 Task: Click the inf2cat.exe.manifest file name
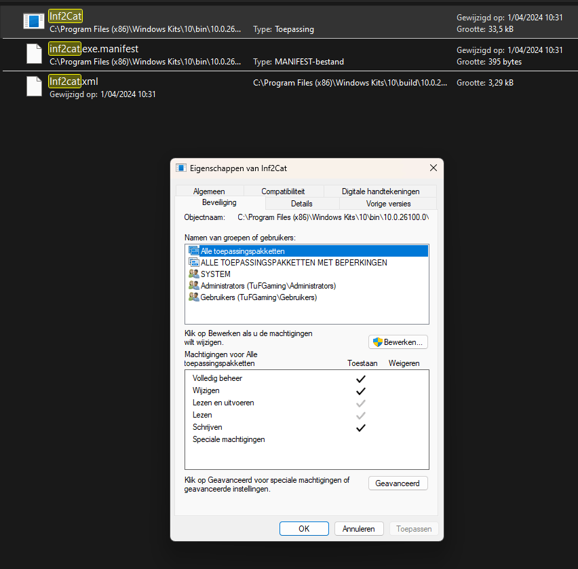94,49
